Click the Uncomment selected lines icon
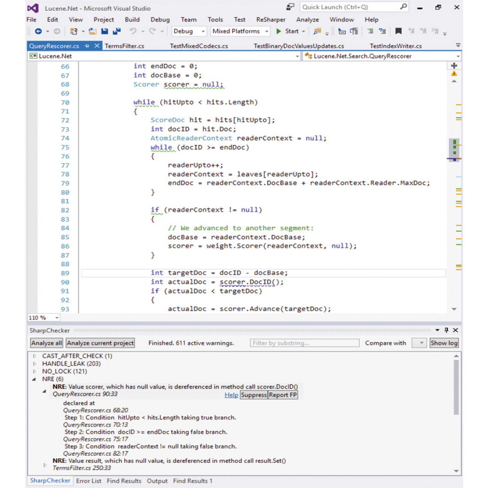This screenshot has height=488, width=488. (x=382, y=31)
